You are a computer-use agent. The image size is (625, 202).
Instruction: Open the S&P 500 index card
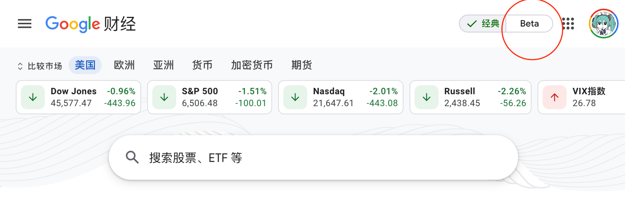coord(209,97)
